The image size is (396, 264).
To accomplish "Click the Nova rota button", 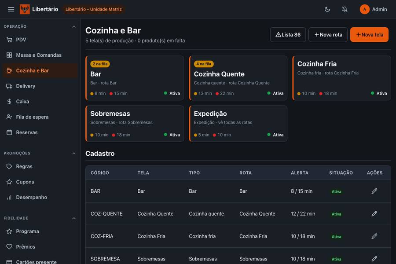I will coord(328,35).
